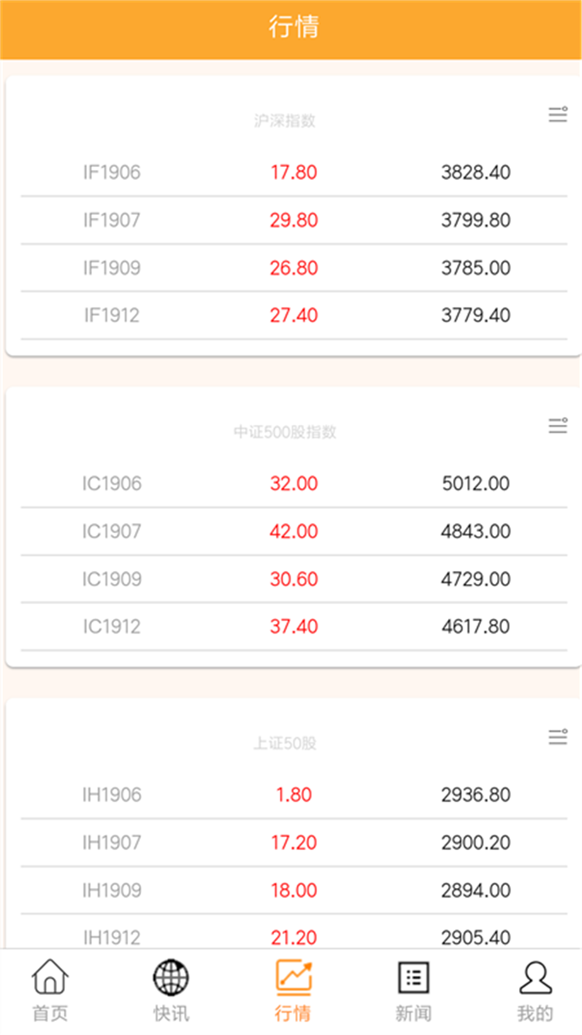Image resolution: width=582 pixels, height=1035 pixels.
Task: Open settings icon for 上证50股 section
Action: pos(558,736)
